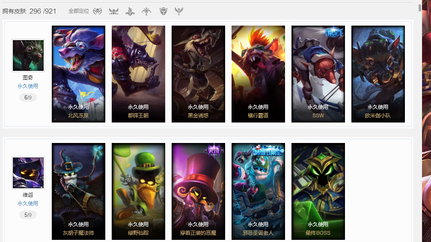Image resolution: width=431 pixels, height=242 pixels.
Task: Select the Marksman bow role filter
Action: tap(146, 11)
